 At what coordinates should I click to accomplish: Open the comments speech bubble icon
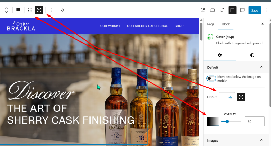point(242,10)
